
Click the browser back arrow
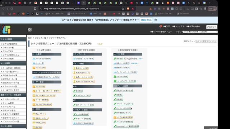(x=3, y=9)
